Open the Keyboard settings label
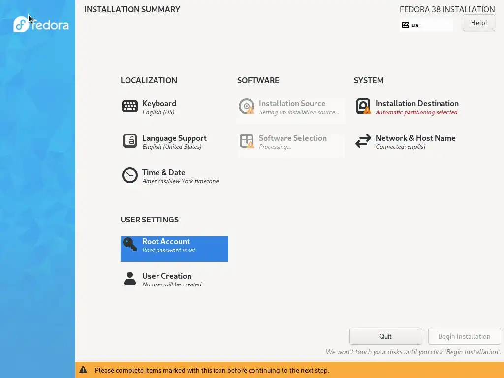This screenshot has width=504, height=378. (159, 103)
